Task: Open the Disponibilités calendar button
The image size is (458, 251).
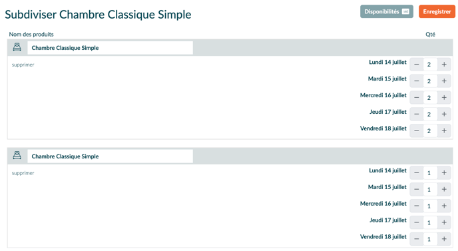Action: point(386,12)
